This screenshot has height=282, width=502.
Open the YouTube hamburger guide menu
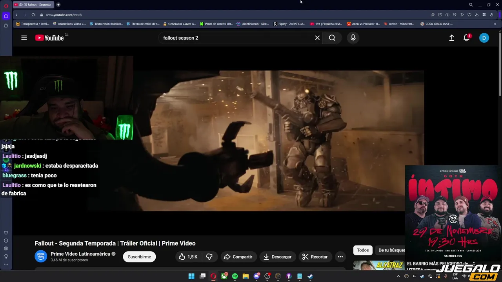tap(24, 38)
